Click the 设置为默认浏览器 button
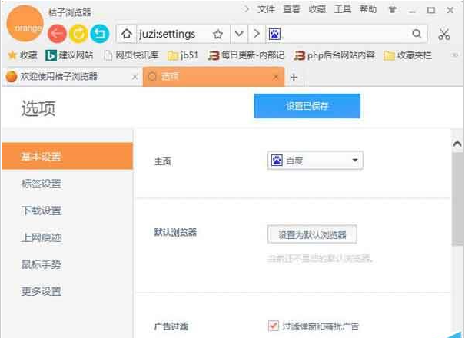Viewport: 465px width, 338px height. 312,234
